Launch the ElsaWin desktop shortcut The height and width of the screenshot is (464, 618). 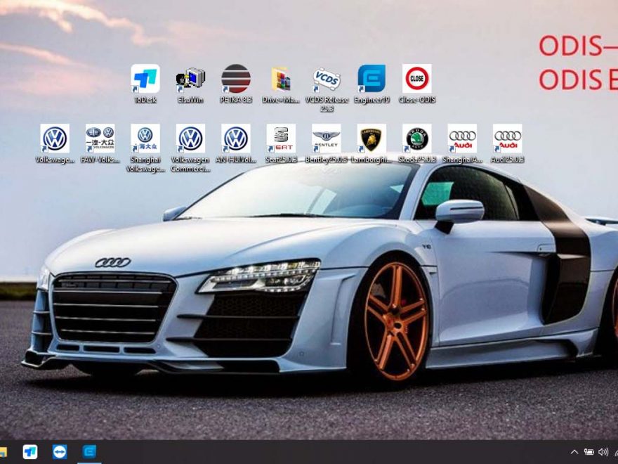pyautogui.click(x=190, y=79)
